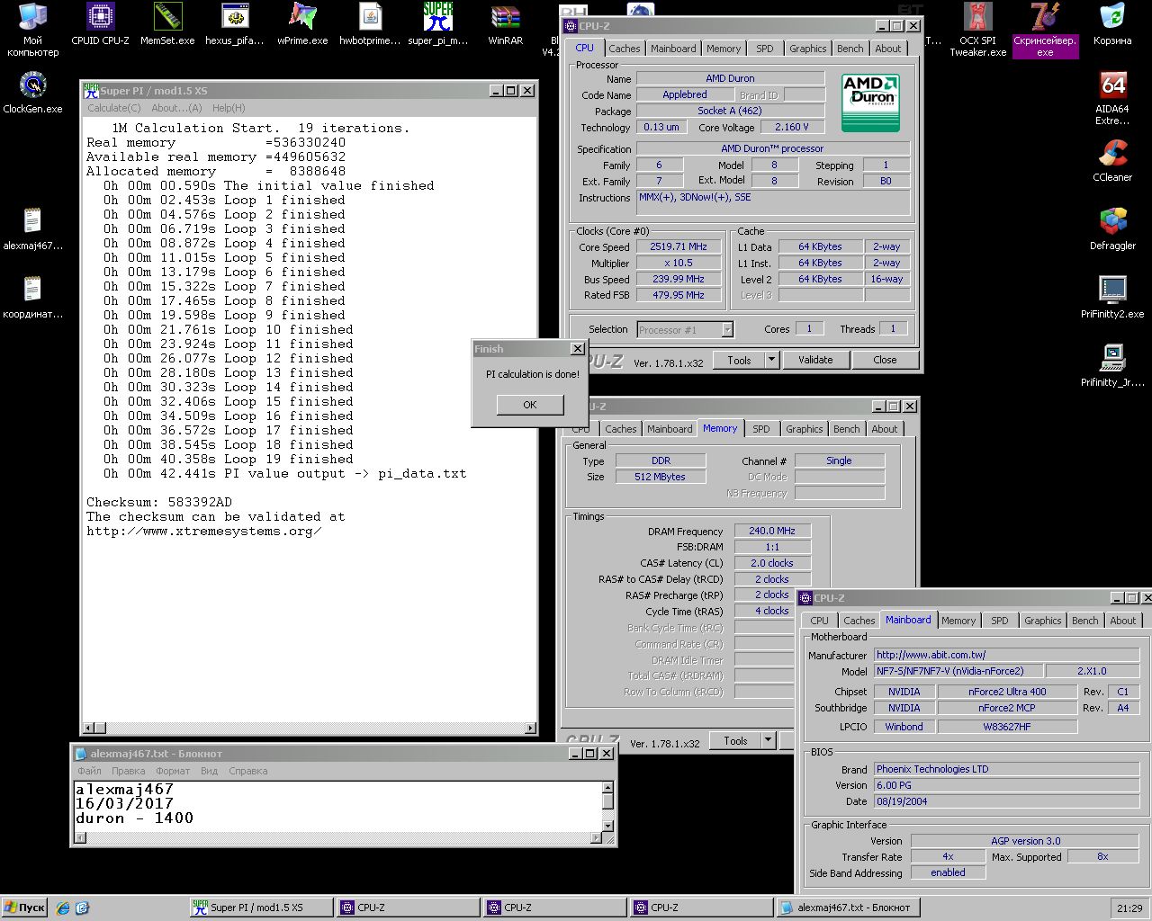Open the WinRAR desktop icon

505,24
